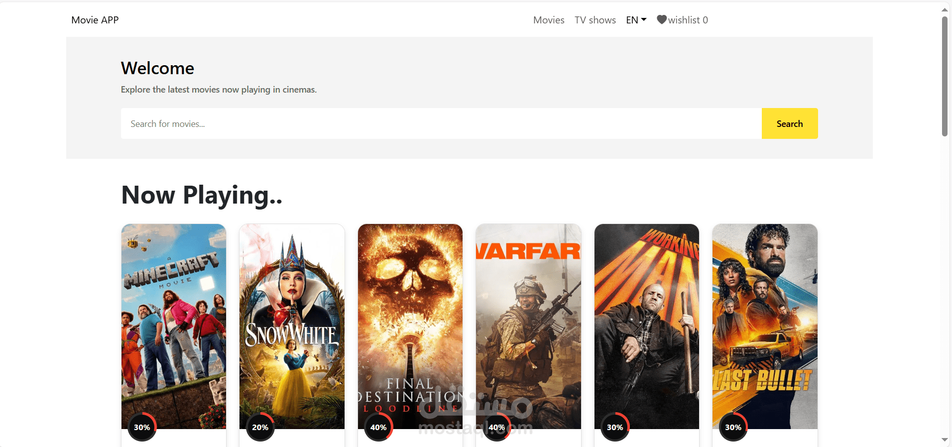The height and width of the screenshot is (447, 952).
Task: Click the 30% rating circle on Minecraft card
Action: tap(142, 427)
